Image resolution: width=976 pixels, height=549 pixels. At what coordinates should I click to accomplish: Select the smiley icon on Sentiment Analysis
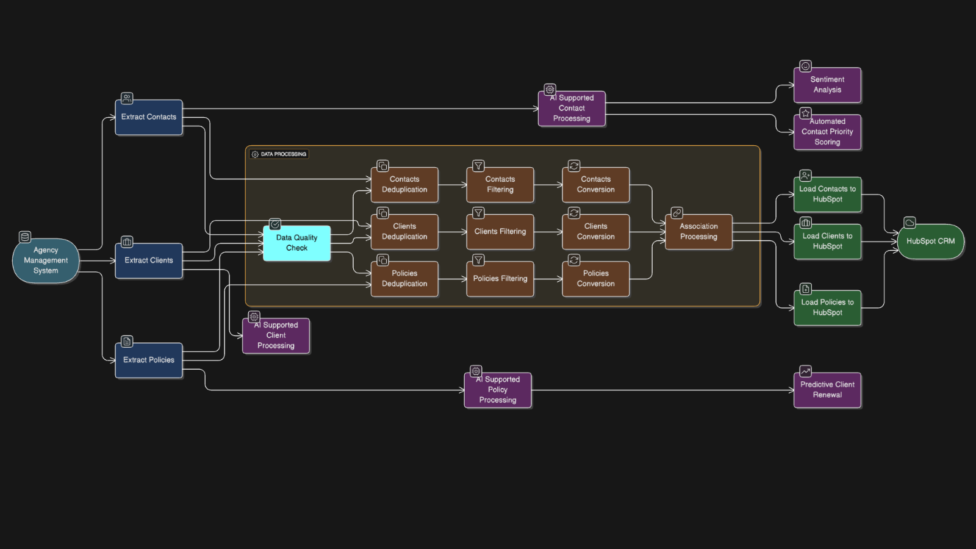(x=805, y=66)
